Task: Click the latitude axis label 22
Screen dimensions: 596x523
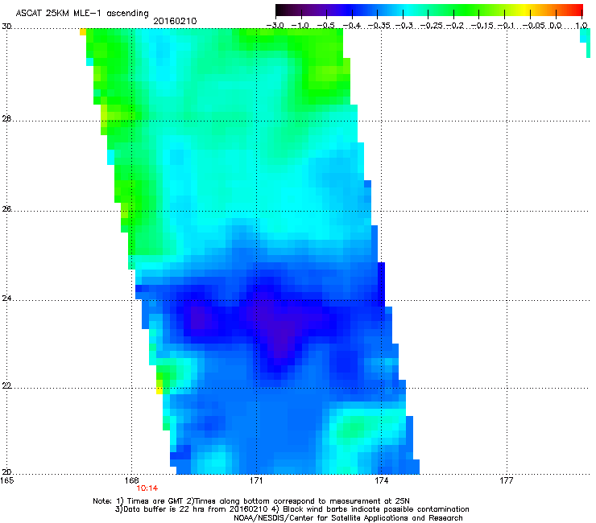Action: pyautogui.click(x=6, y=386)
